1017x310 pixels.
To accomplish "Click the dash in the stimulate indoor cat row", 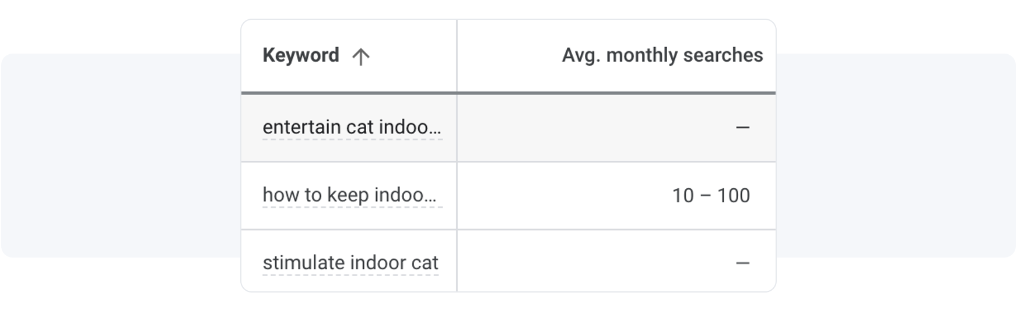I will click(x=742, y=263).
